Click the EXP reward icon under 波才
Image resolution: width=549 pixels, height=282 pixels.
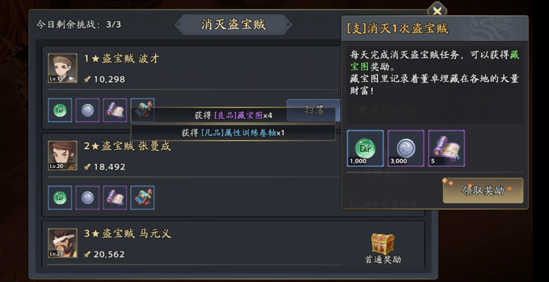[x=60, y=111]
